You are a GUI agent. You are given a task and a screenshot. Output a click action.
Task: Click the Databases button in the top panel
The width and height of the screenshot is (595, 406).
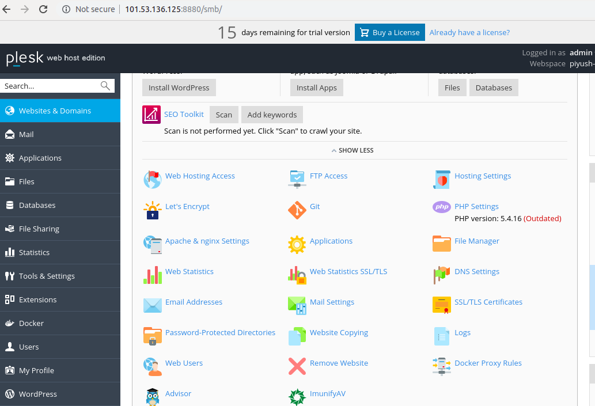494,88
